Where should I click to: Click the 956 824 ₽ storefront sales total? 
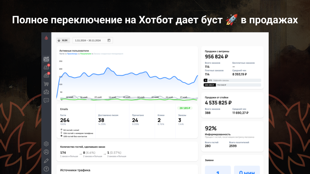click(216, 57)
